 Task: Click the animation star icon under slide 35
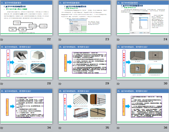click(x=60, y=128)
